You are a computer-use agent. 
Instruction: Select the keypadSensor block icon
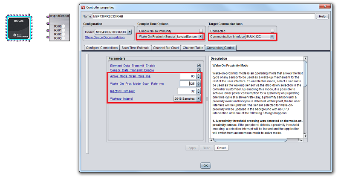click(58, 28)
